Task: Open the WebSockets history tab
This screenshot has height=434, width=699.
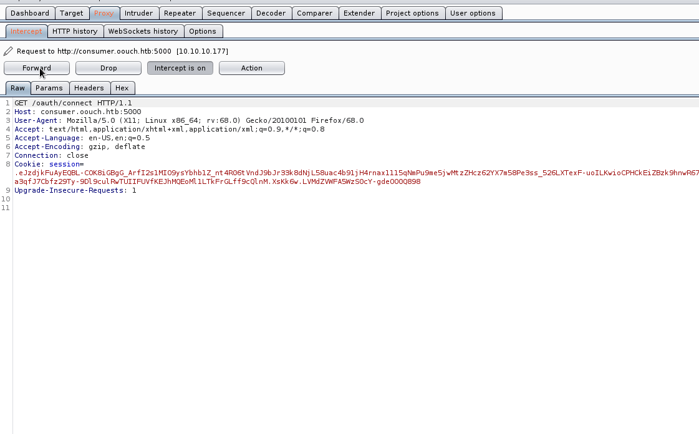Action: [143, 31]
